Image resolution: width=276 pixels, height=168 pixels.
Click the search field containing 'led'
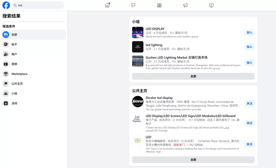pyautogui.click(x=38, y=5)
